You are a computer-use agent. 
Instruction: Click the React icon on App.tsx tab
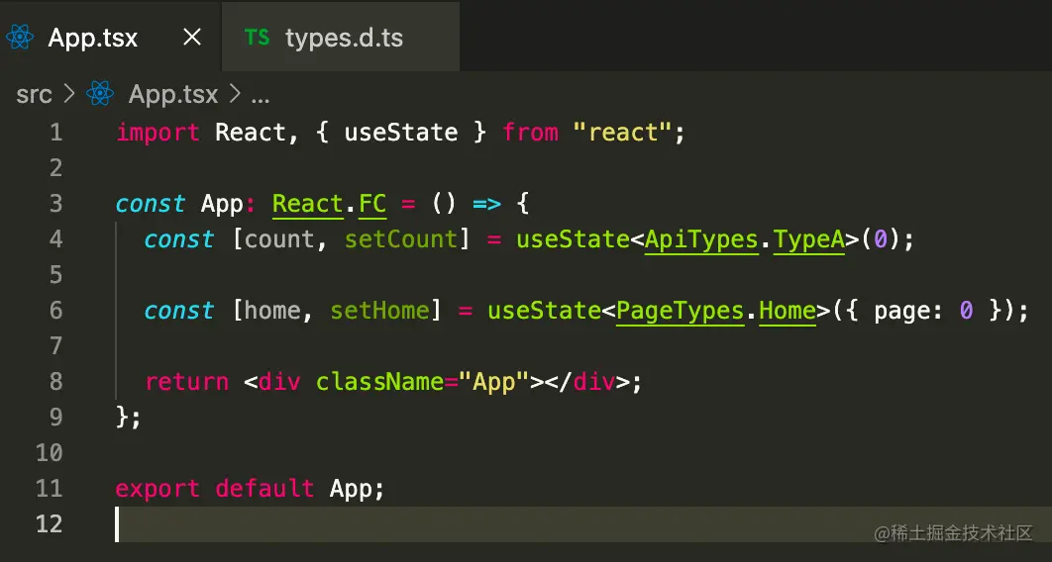click(21, 39)
